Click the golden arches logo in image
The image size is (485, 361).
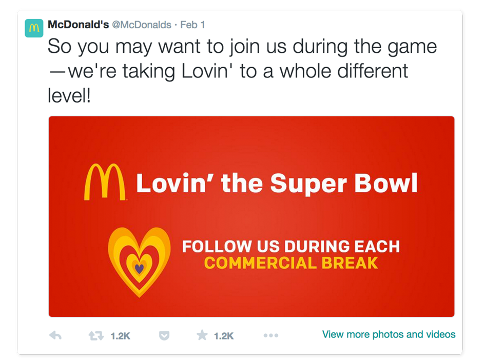coord(105,182)
